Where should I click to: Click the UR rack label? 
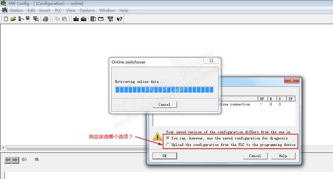point(37,159)
